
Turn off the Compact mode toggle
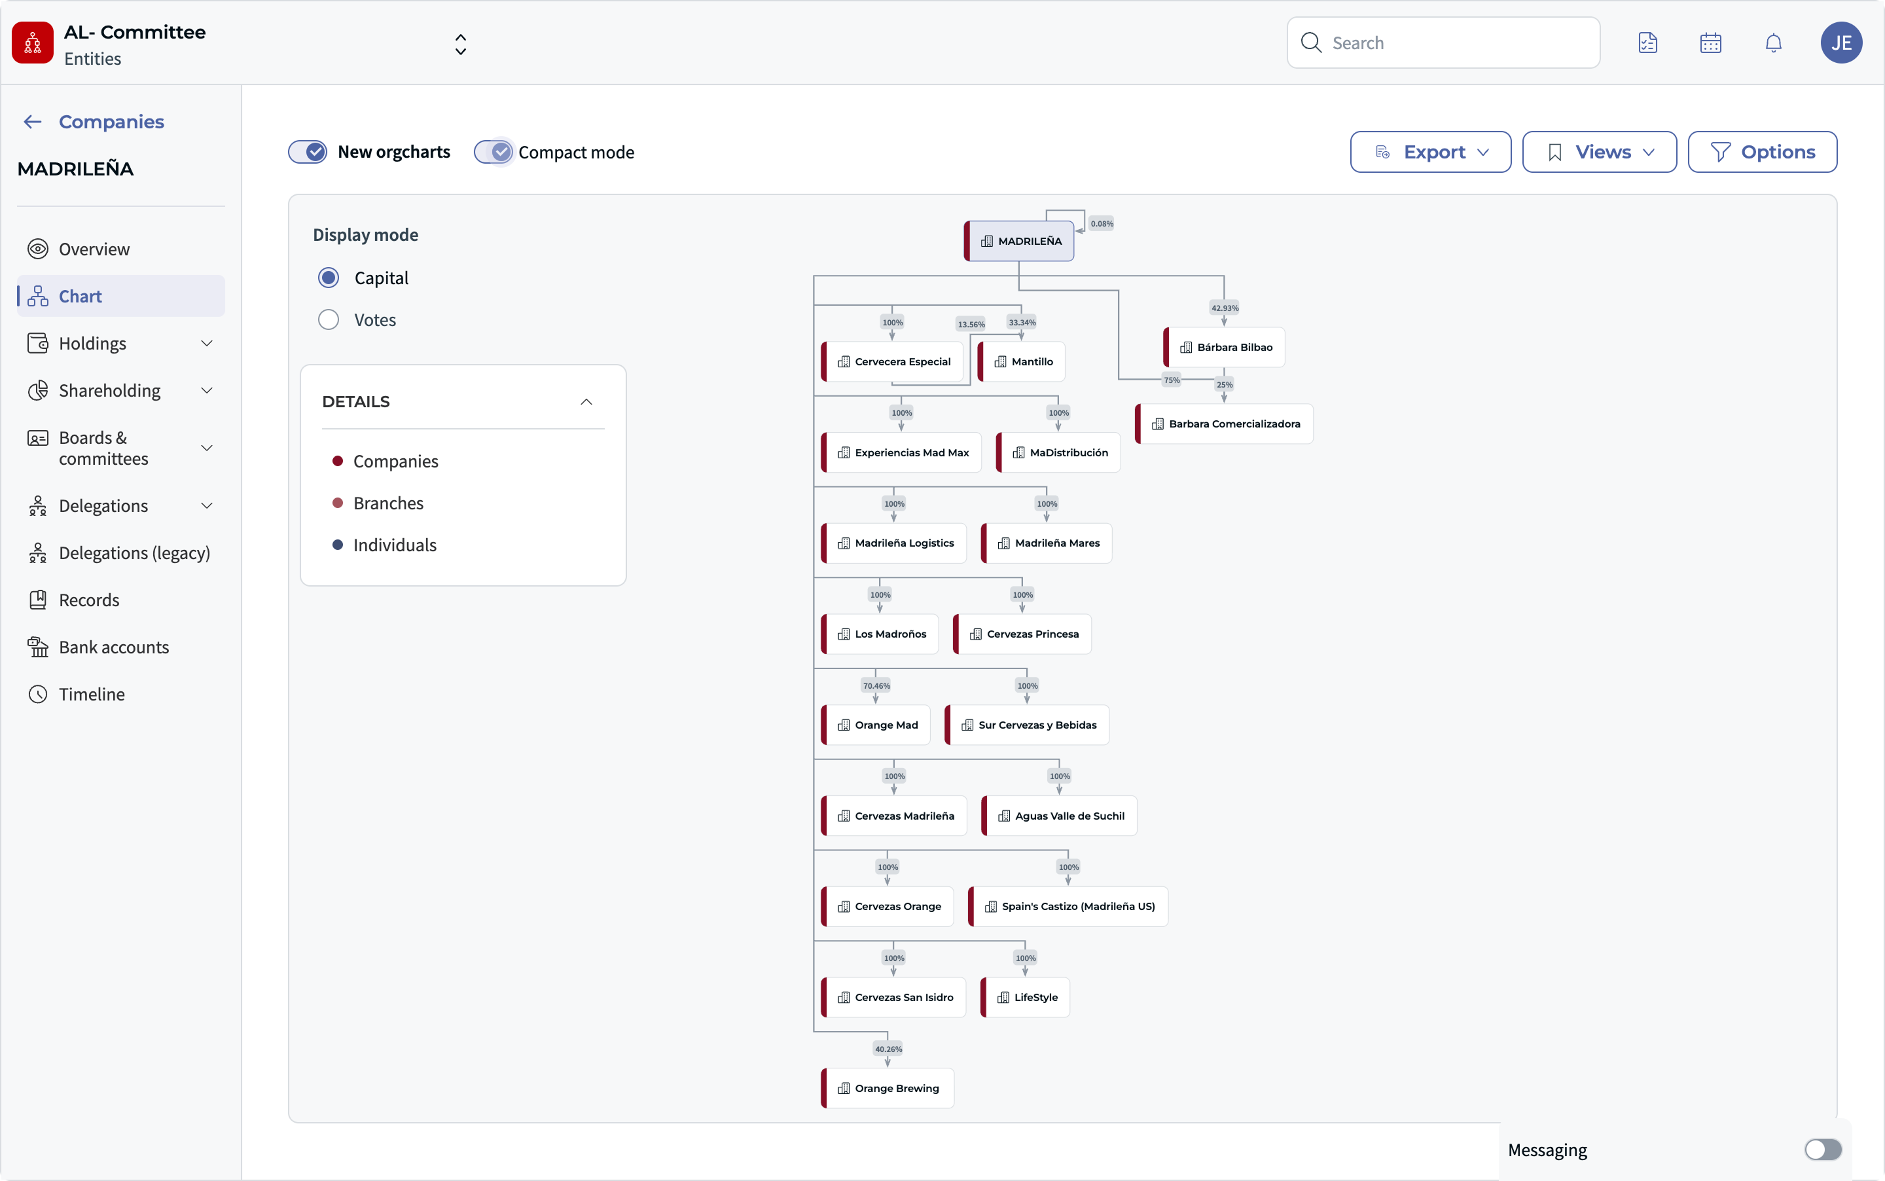click(x=494, y=151)
